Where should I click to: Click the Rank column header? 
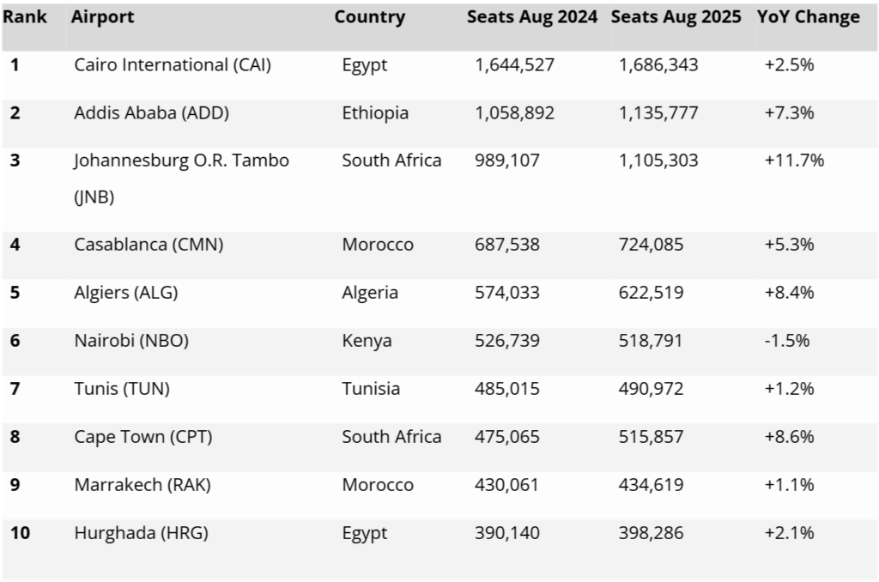26,17
